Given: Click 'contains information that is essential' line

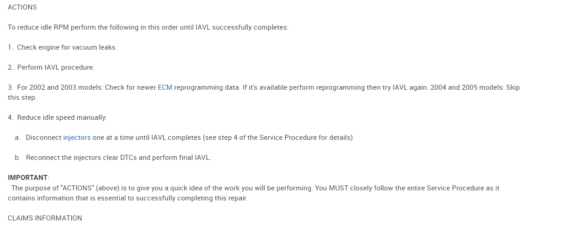Looking at the screenshot, I should [x=127, y=198].
